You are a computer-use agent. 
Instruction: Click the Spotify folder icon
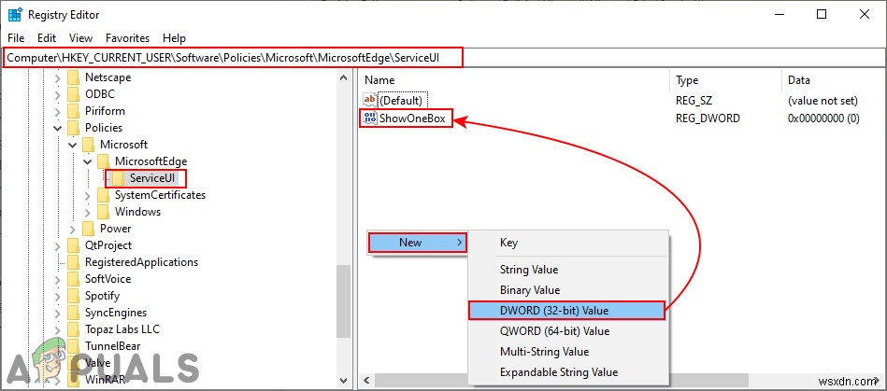[x=74, y=296]
